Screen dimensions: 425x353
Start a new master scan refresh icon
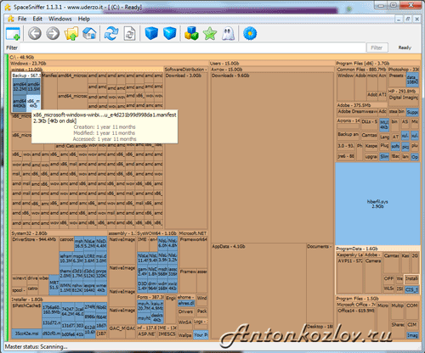click(x=111, y=34)
